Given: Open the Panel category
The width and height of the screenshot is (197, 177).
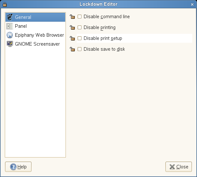Looking at the screenshot, I should tap(21, 26).
